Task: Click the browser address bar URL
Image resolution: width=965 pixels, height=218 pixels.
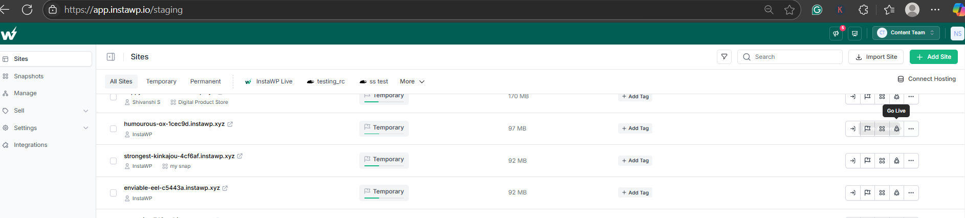Action: (123, 10)
